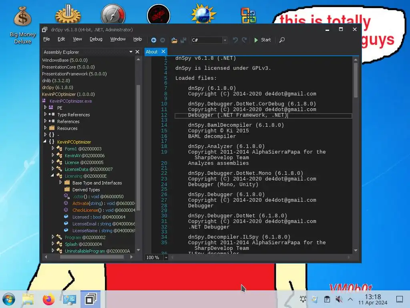The image size is (410, 308).
Task: Open Firefox from the taskbar
Action: click(x=49, y=299)
